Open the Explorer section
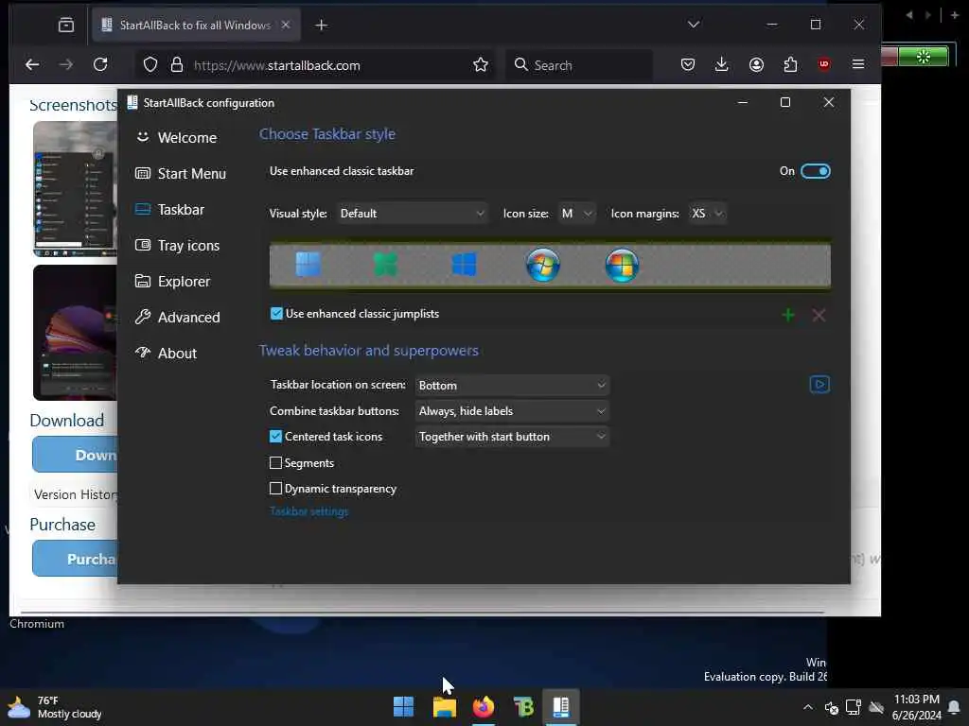This screenshot has height=726, width=969. pyautogui.click(x=172, y=282)
